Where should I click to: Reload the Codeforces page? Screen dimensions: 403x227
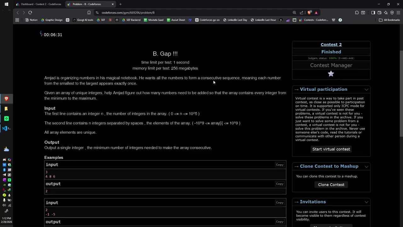click(x=30, y=13)
